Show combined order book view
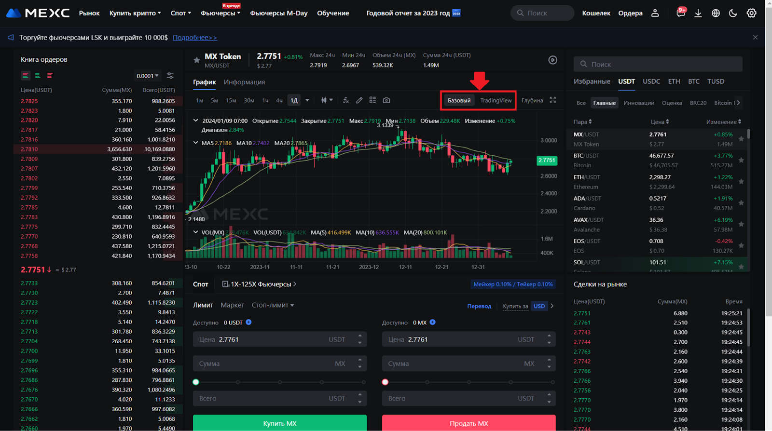772x431 pixels. tap(26, 76)
